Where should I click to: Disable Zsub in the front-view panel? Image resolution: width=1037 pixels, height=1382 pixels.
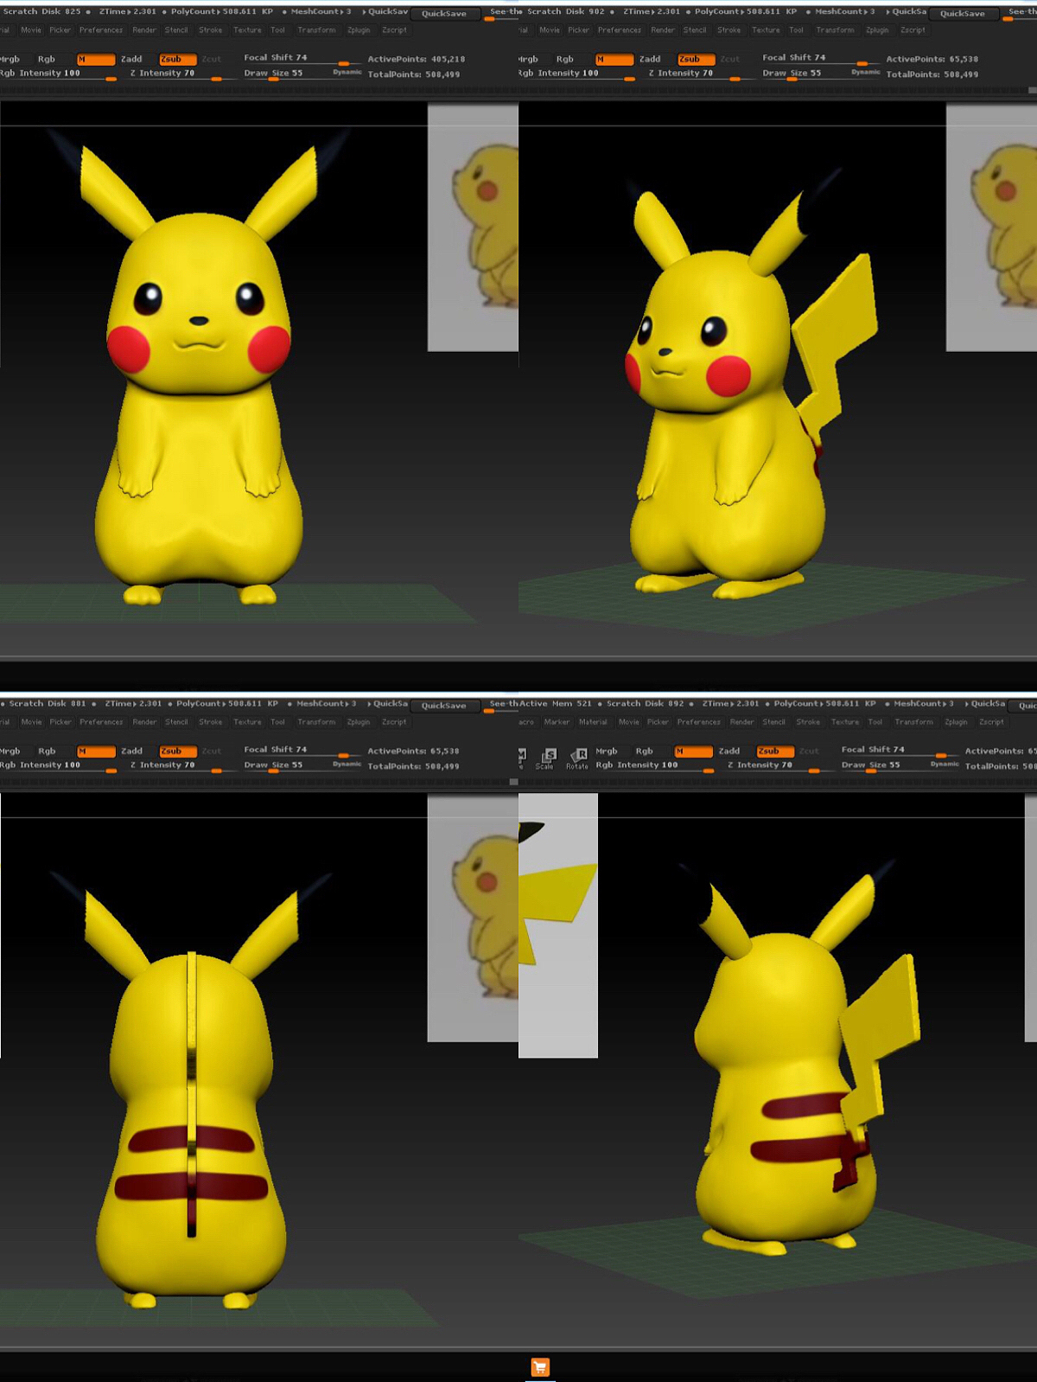[178, 59]
